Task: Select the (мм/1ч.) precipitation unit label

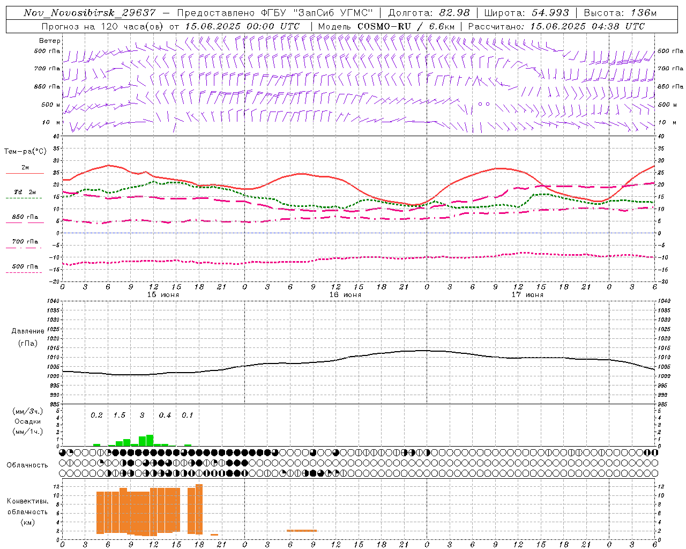Action: [x=28, y=432]
